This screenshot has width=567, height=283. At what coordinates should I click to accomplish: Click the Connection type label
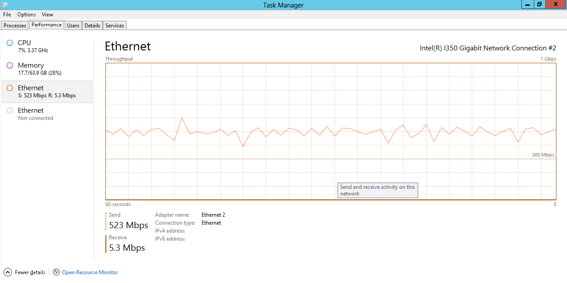point(175,223)
